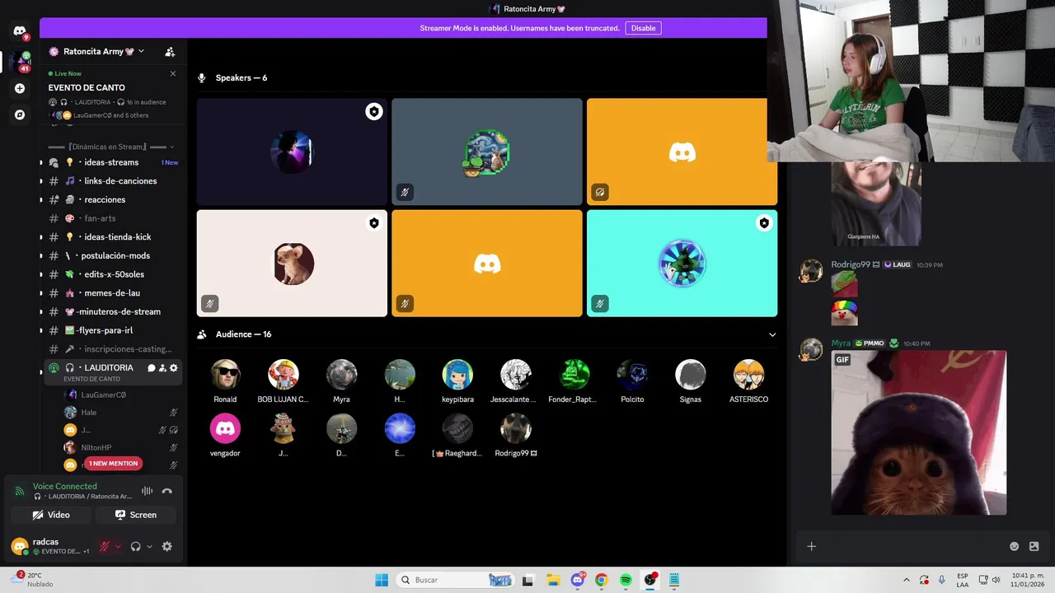Viewport: 1055px width, 593px height.
Task: Open the links-de-canciones channel
Action: click(111, 181)
